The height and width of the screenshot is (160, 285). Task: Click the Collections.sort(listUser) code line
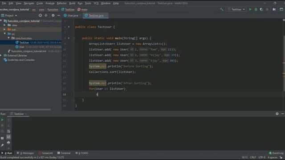click(x=112, y=72)
